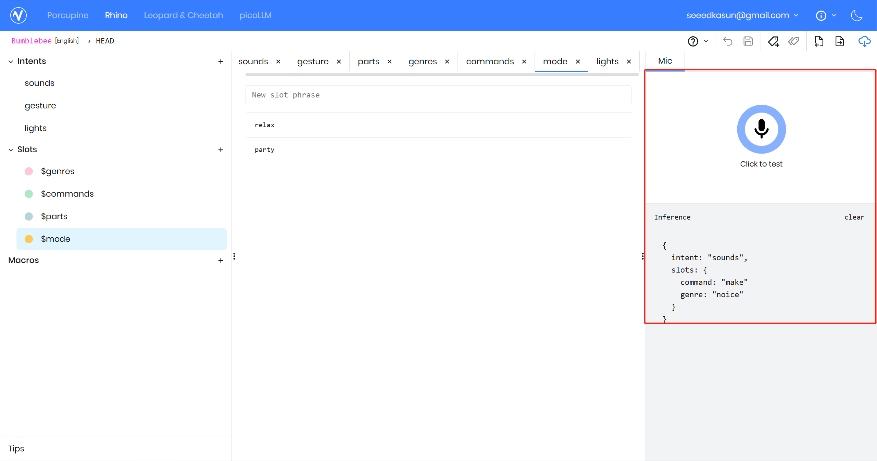Viewport: 877px width, 461px height.
Task: Open the Bumblebee project link
Action: tap(32, 41)
